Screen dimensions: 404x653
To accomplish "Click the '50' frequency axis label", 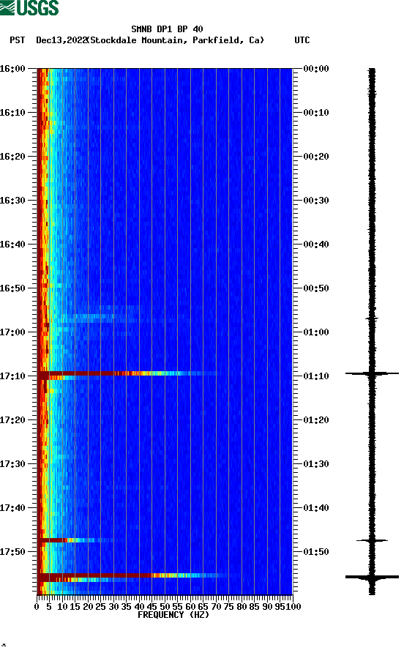I will 165,607.
